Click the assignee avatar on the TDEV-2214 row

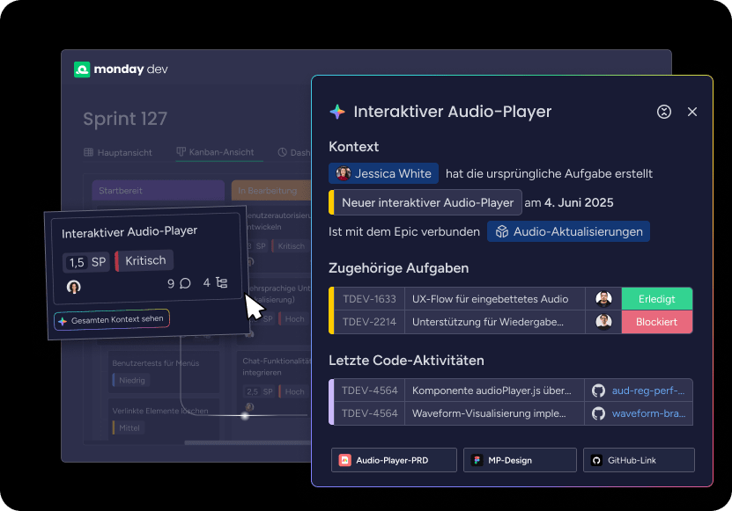coord(604,322)
